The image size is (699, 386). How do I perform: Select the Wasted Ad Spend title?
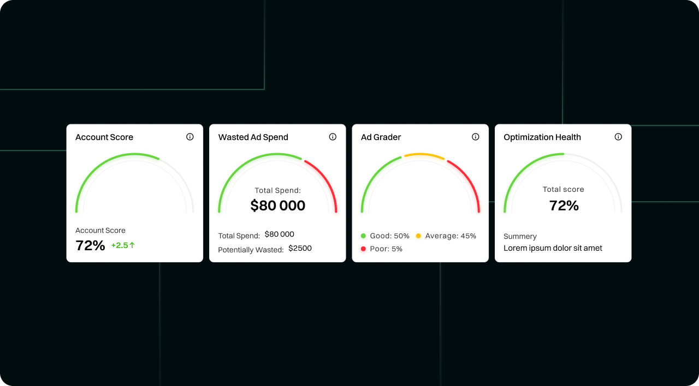[x=253, y=137]
